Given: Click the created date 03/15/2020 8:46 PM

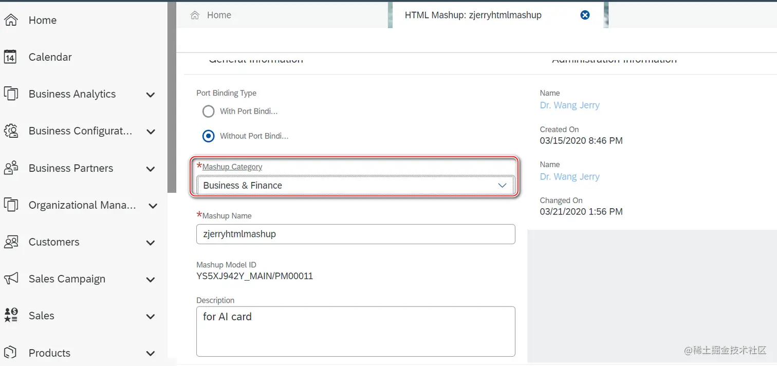Looking at the screenshot, I should click(x=581, y=141).
